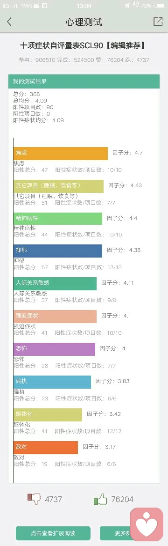The width and height of the screenshot is (168, 546).
Task: Tap the green thumbs-up icon
Action: coord(100,500)
